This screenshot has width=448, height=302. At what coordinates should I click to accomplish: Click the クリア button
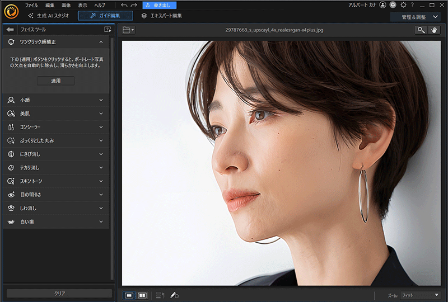[59, 293]
